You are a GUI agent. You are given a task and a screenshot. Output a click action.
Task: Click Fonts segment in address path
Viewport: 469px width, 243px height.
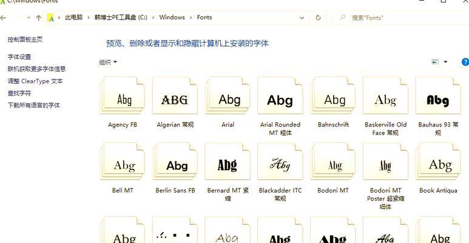(x=204, y=18)
